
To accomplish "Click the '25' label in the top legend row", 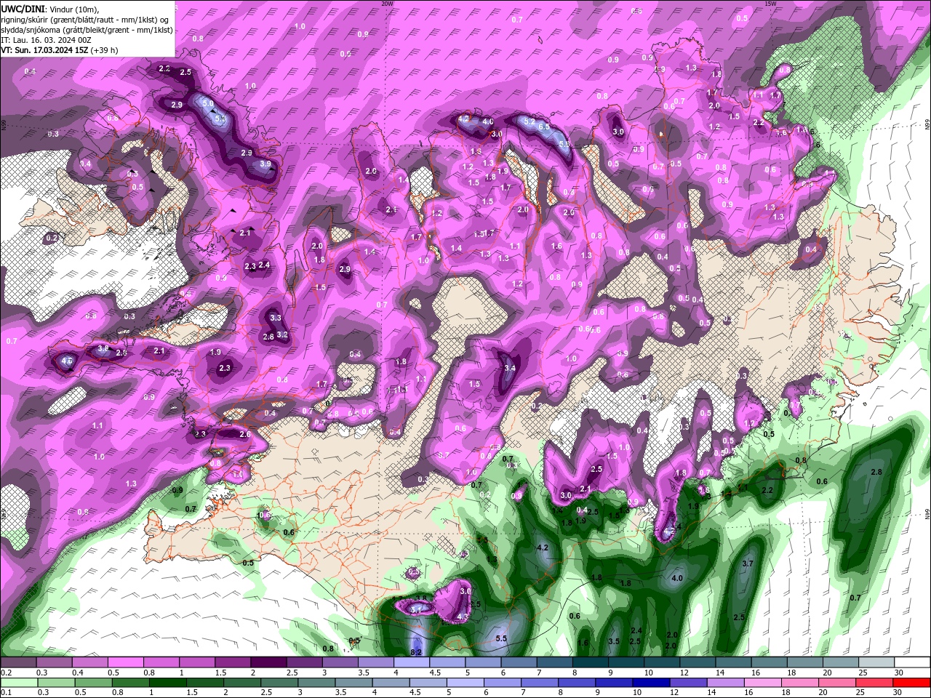I will pos(863,673).
